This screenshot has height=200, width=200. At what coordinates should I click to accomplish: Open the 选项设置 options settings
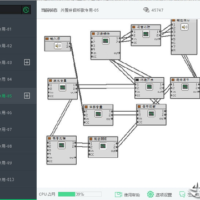[x=164, y=194]
